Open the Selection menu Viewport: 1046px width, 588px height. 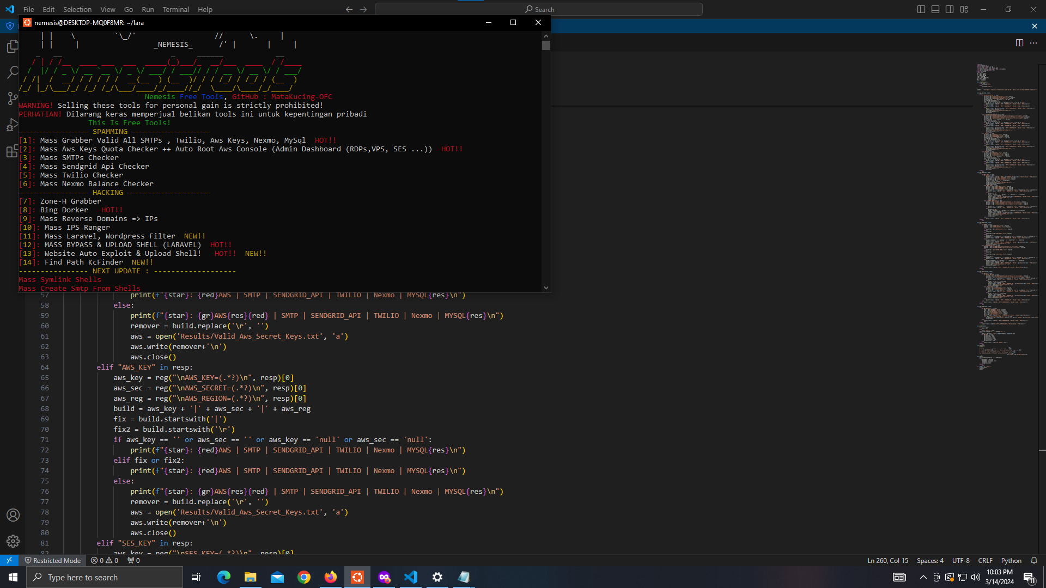pyautogui.click(x=77, y=9)
